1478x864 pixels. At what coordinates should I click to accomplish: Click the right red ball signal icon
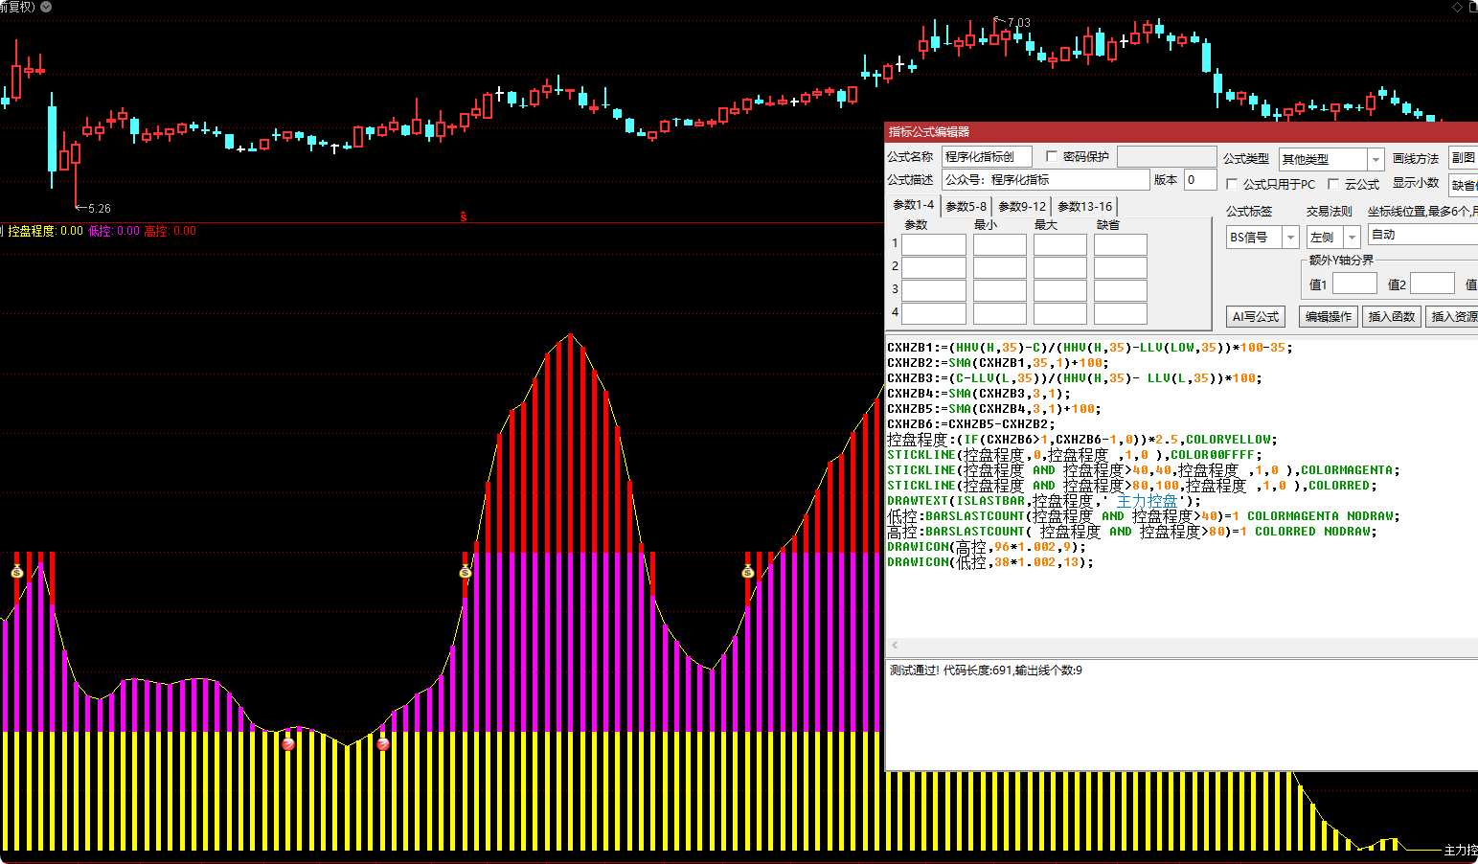pos(383,743)
